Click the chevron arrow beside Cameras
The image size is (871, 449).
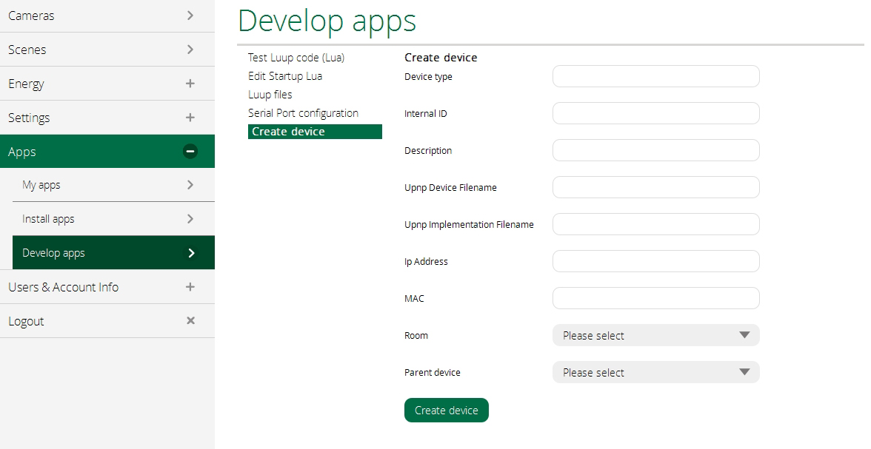coord(190,16)
